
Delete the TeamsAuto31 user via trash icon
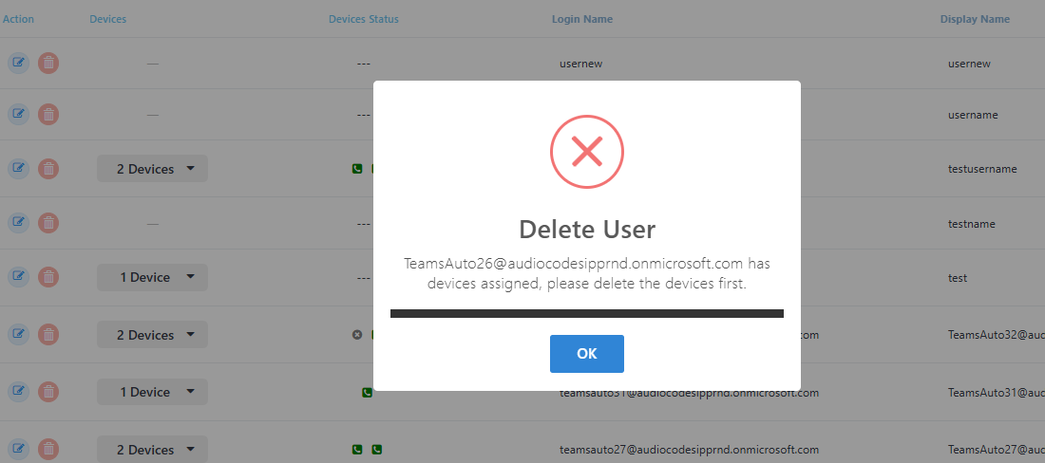tap(48, 392)
